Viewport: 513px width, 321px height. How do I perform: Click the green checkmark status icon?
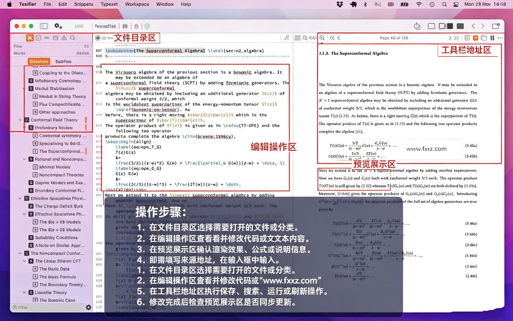point(147,26)
